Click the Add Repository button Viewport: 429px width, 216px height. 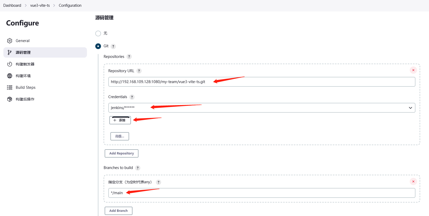point(122,153)
